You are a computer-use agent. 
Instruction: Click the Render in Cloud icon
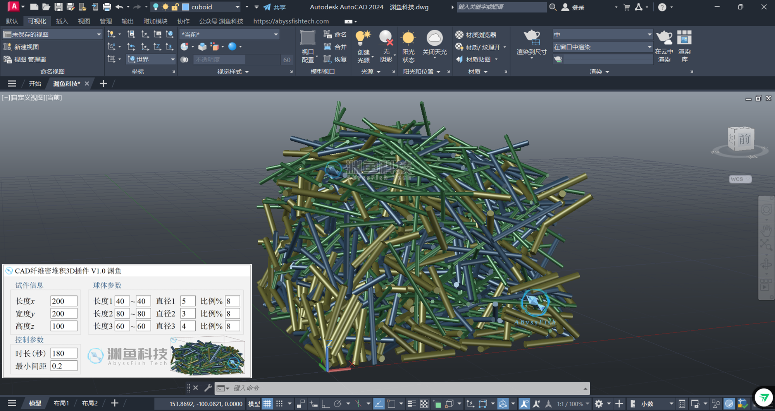click(x=664, y=38)
